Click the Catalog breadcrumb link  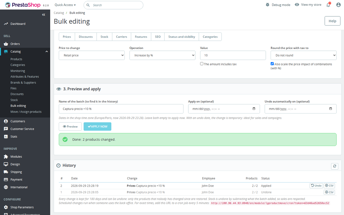tap(59, 13)
